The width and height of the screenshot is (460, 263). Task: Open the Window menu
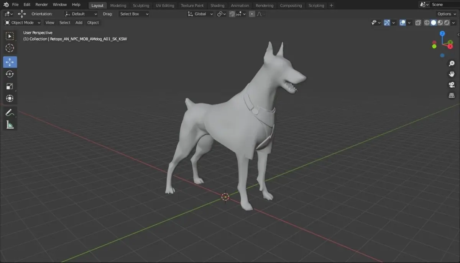pos(60,5)
